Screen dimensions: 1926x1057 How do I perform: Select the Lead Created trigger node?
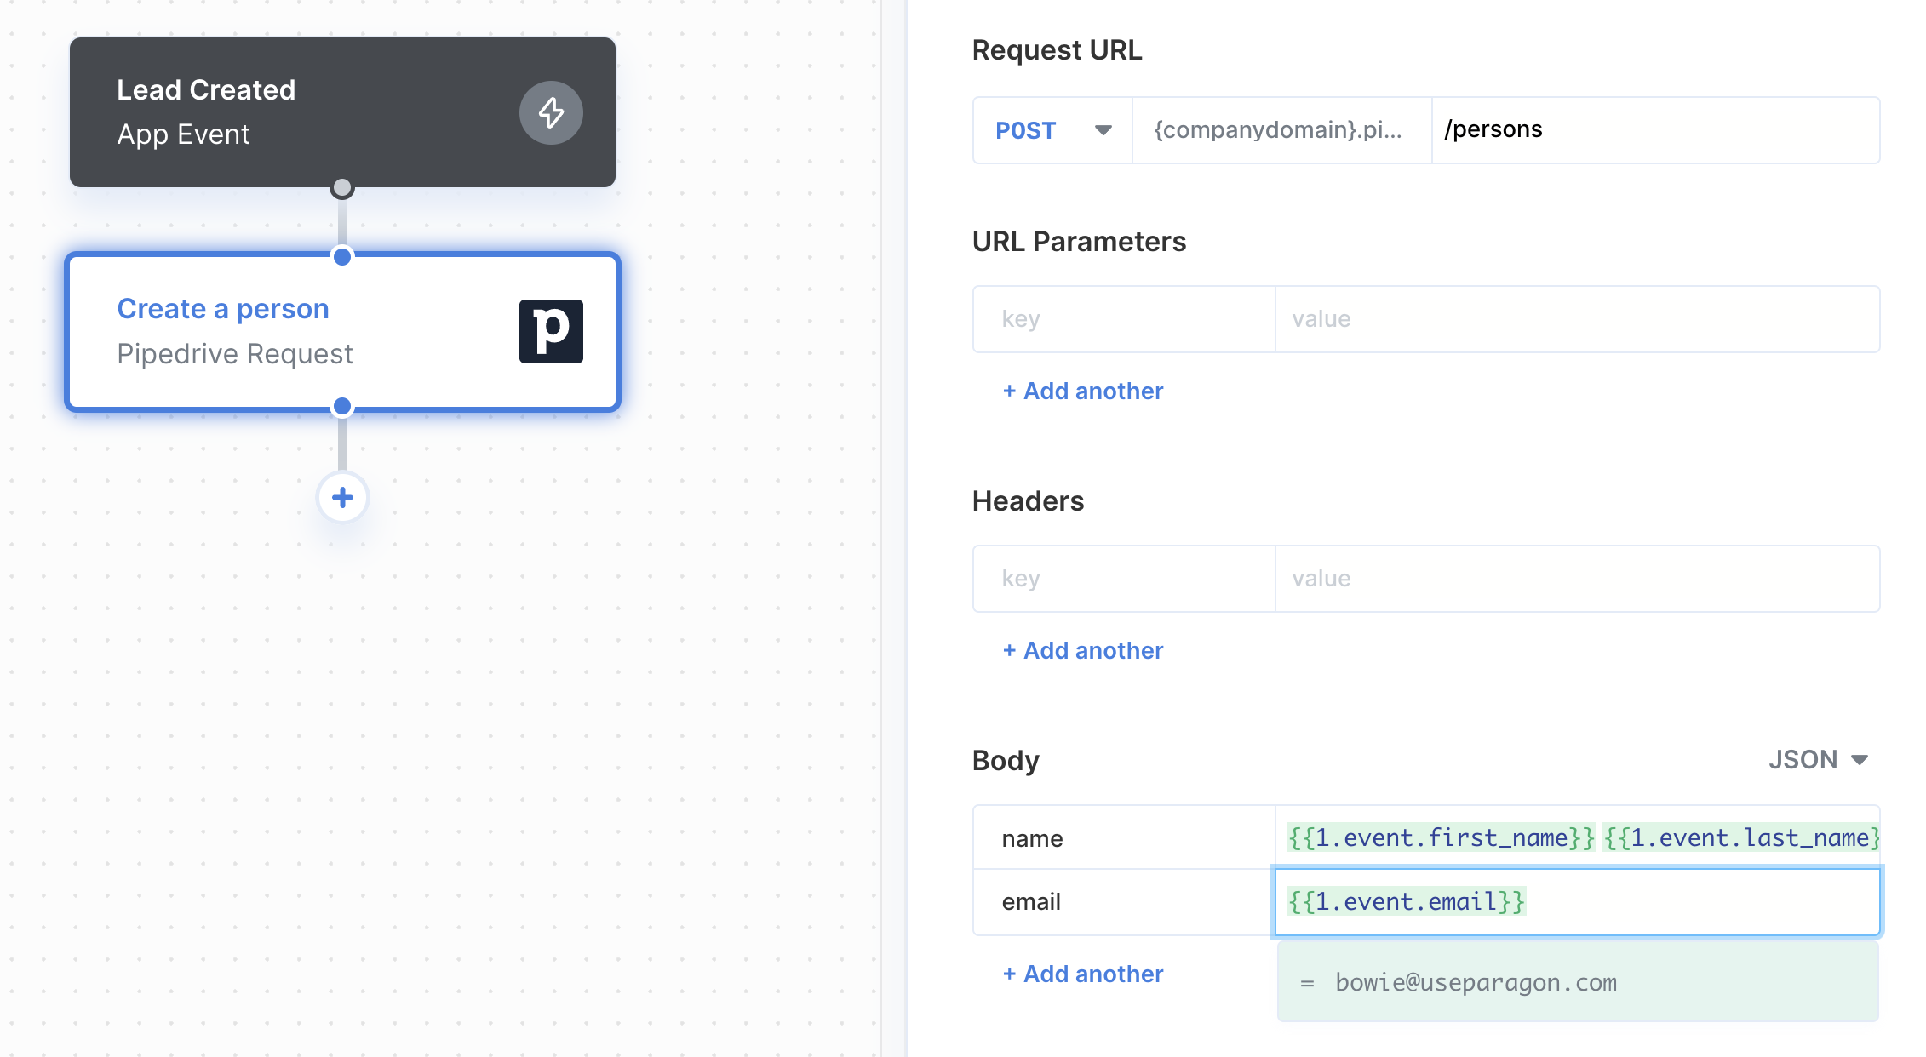pyautogui.click(x=342, y=112)
